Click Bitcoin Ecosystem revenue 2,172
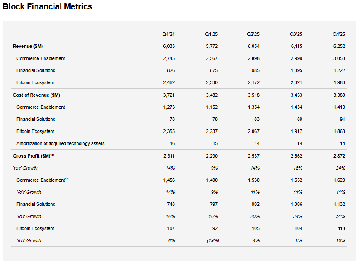Screen dimensions: 359x262 point(254,83)
